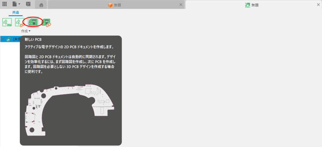The image size is (322, 147).
Task: Create a linked PCB from file
Action: tap(46, 23)
